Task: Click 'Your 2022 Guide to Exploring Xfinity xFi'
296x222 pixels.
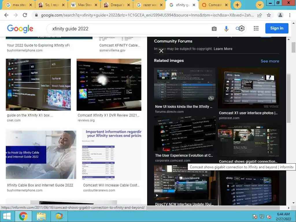Action: click(x=38, y=45)
